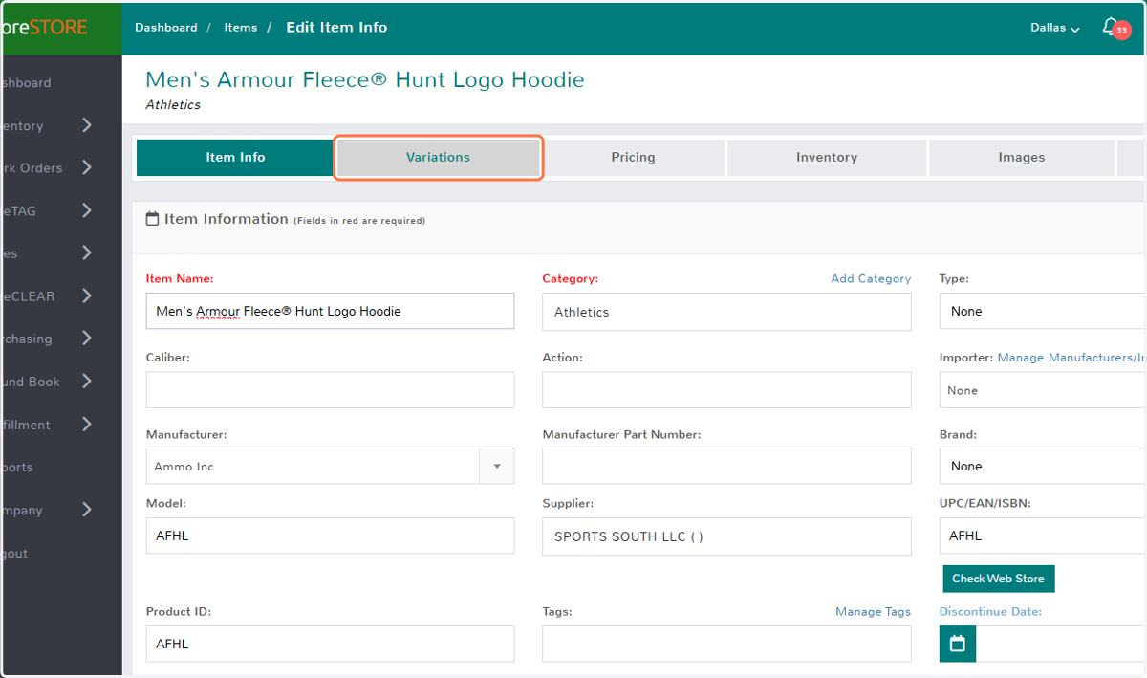1147x678 pixels.
Task: Click the Manage Manufacturers/Importers link
Action: pos(1071,358)
